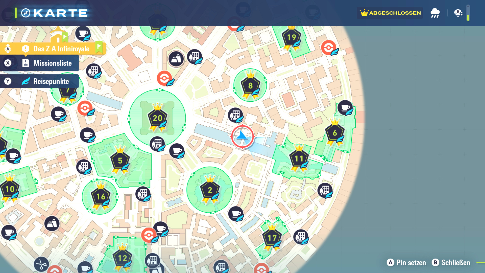Screen dimensions: 485x273
Task: Click Pokémon Center icon below shopping bag
Action: [164, 78]
